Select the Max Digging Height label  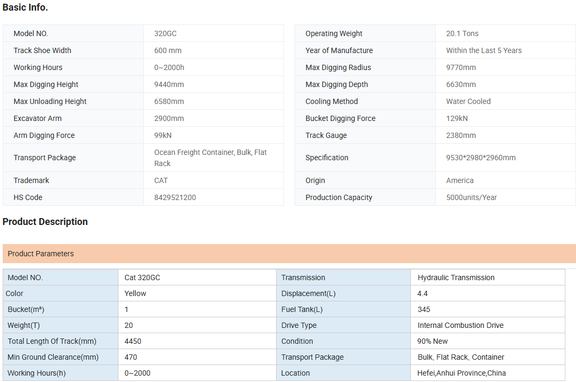[46, 84]
